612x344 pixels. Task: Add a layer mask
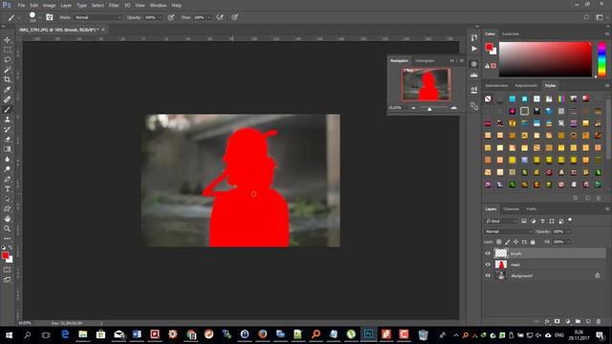(x=557, y=321)
